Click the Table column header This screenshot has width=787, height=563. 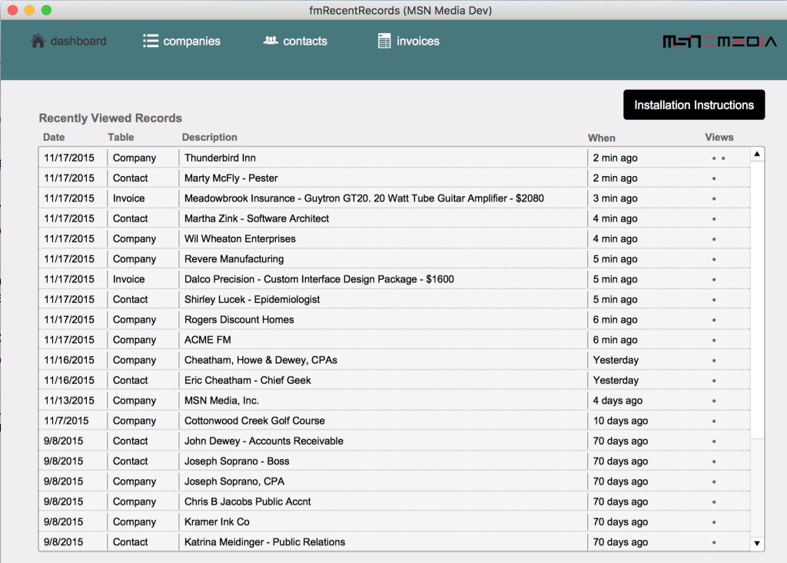pyautogui.click(x=121, y=137)
